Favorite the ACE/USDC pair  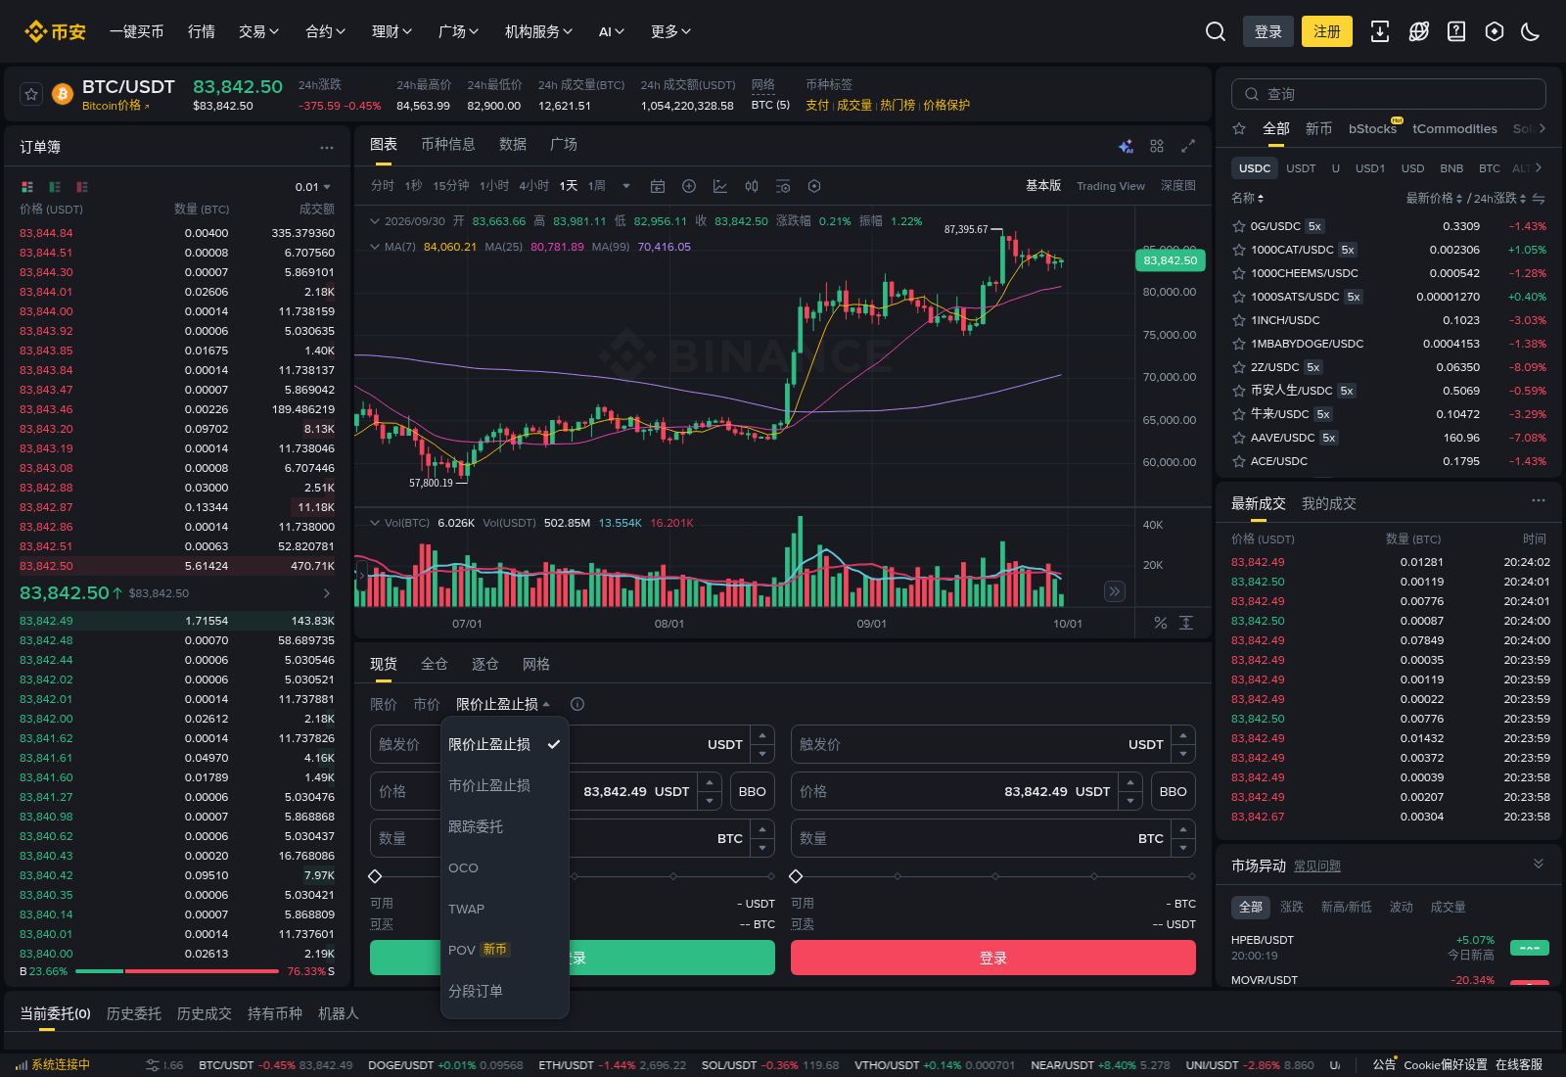click(x=1239, y=461)
